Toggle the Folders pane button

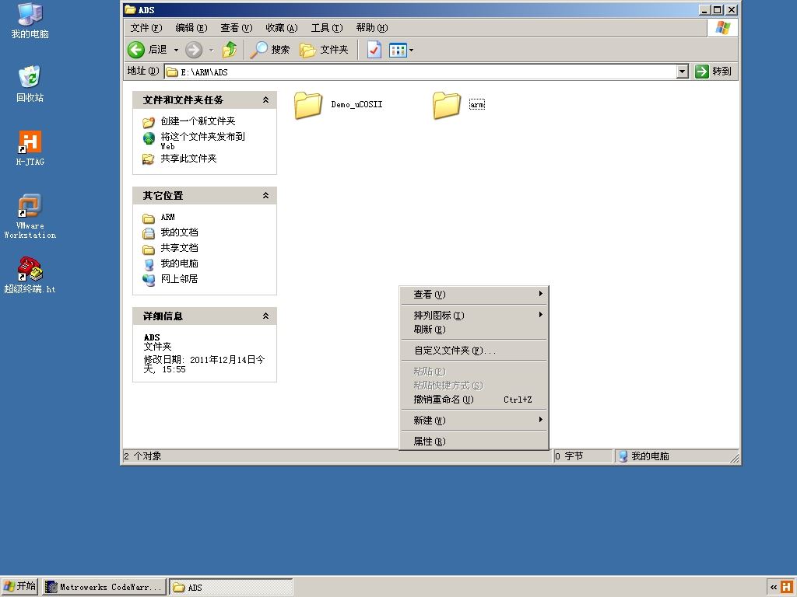pyautogui.click(x=324, y=50)
